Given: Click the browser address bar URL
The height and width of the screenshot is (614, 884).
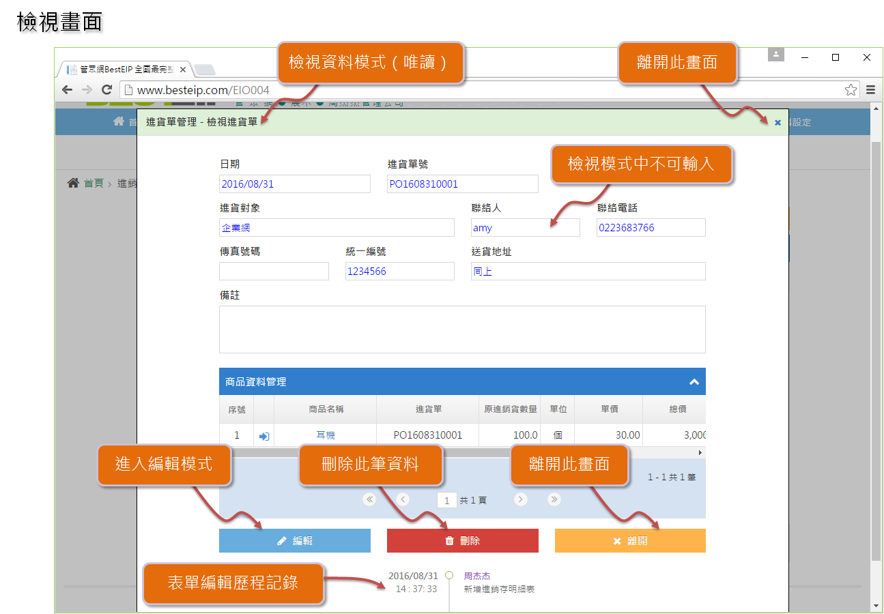Looking at the screenshot, I should tap(203, 90).
